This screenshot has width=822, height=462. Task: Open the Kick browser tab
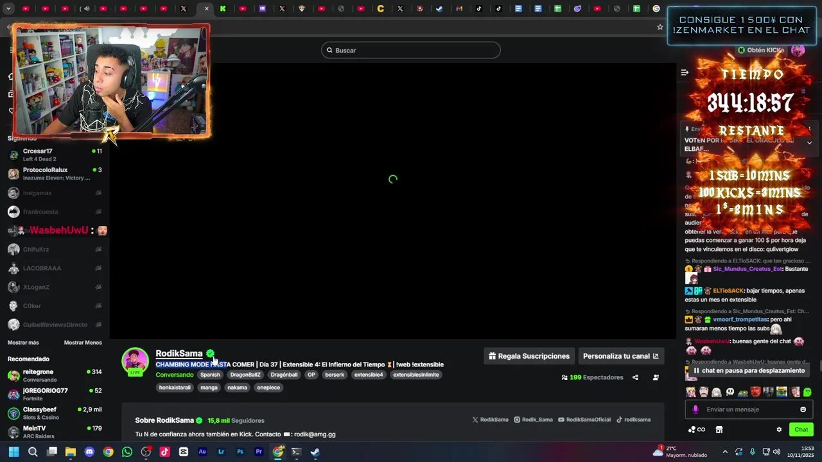[x=223, y=9]
